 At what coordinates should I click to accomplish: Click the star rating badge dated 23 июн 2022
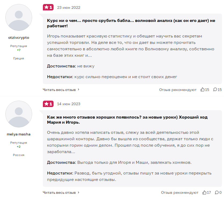(48, 7)
